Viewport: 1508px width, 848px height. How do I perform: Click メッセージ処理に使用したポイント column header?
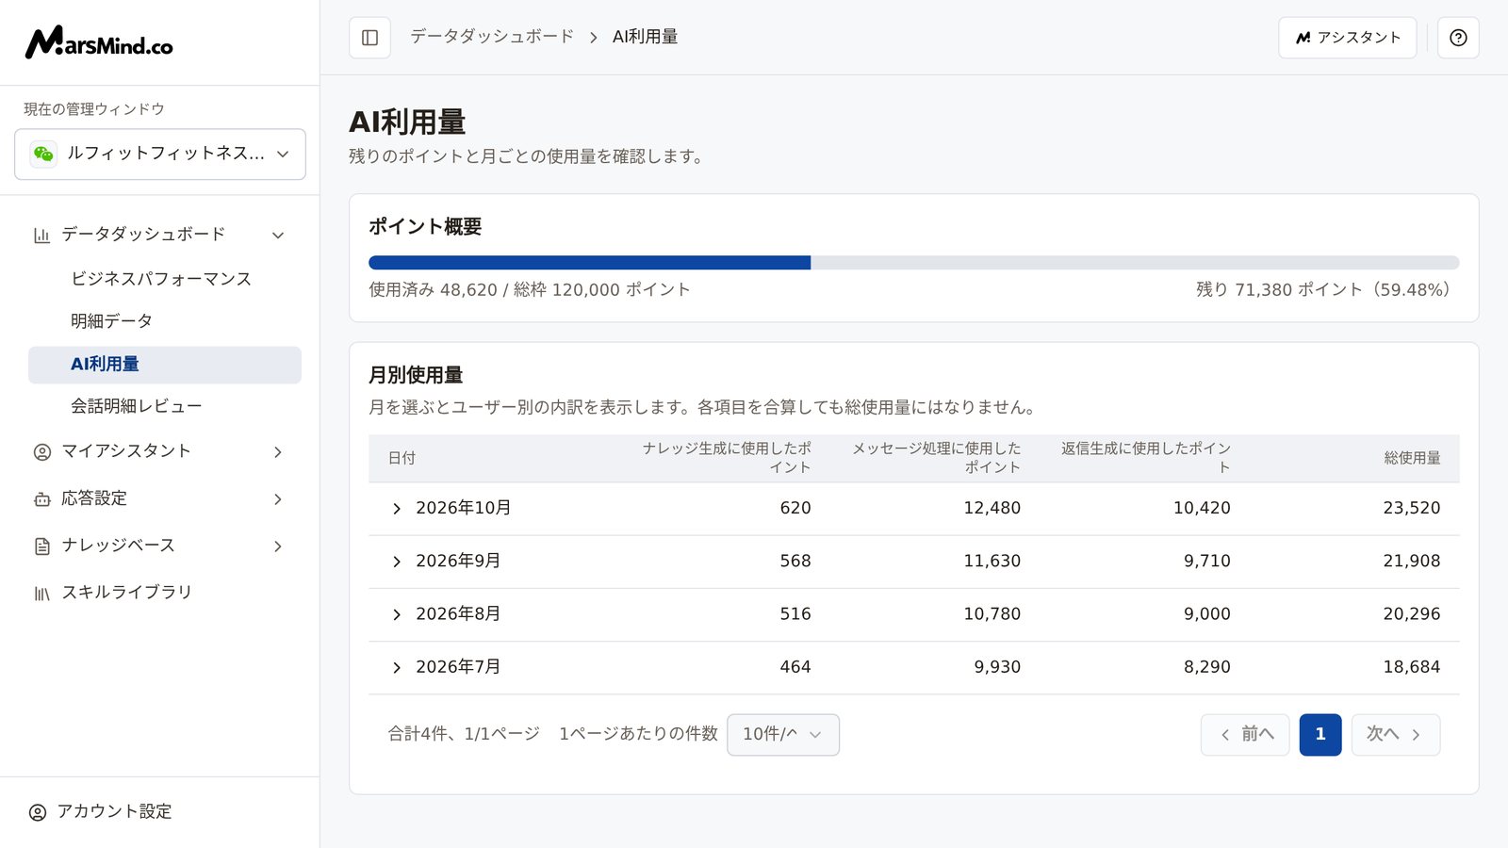pyautogui.click(x=937, y=458)
